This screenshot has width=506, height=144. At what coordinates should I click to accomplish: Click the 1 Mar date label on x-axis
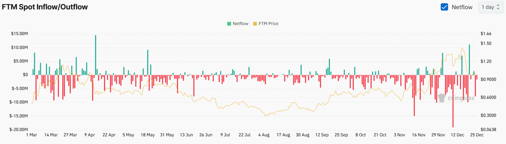(x=32, y=135)
